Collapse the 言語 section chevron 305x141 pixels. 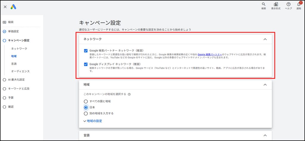coord(265,135)
